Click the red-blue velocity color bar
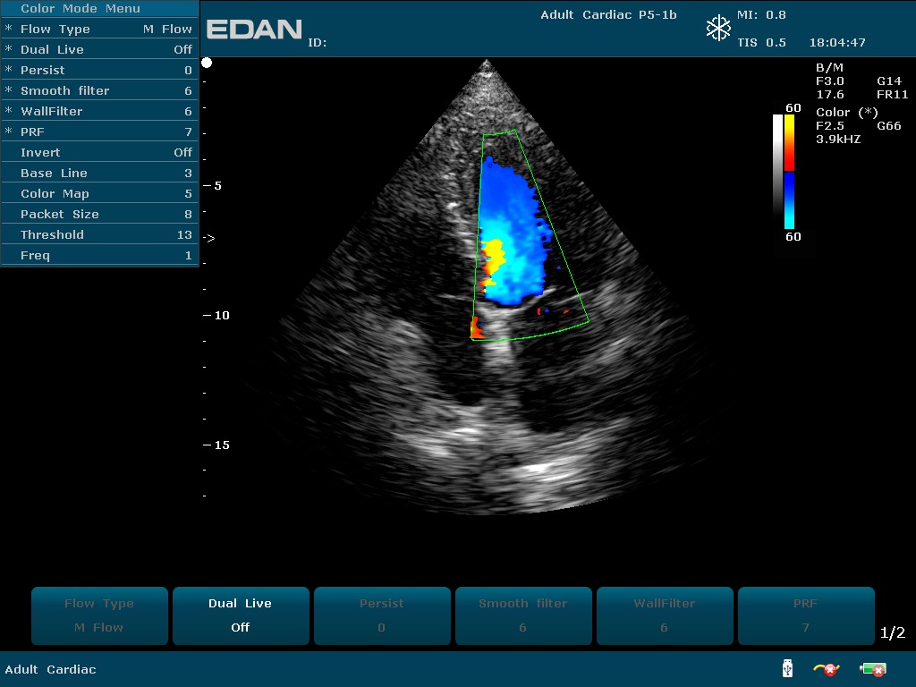Viewport: 916px width, 687px height. point(789,171)
